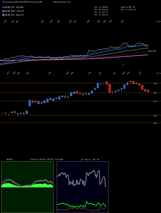Click the 'Pre O: 190.43' open value
This screenshot has height=213, width=161.
point(101,7)
